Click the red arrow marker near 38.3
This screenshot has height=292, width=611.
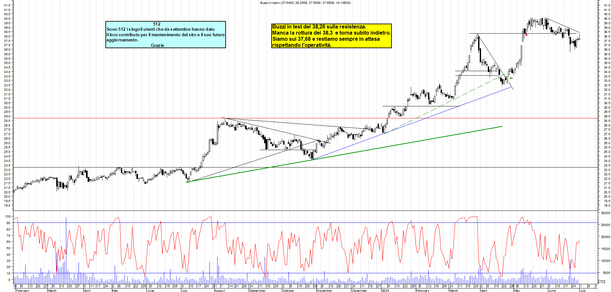tap(527, 35)
